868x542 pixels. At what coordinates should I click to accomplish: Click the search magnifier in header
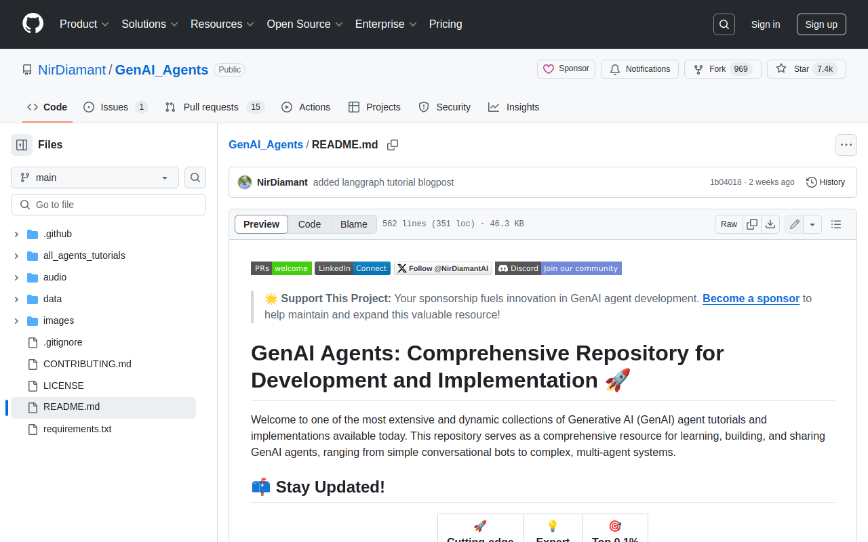click(724, 24)
